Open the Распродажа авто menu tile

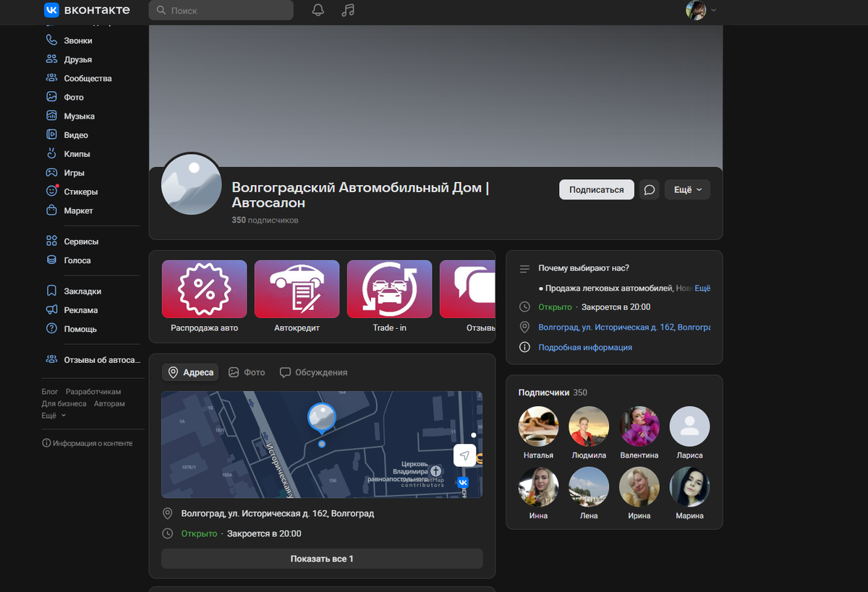pos(204,297)
